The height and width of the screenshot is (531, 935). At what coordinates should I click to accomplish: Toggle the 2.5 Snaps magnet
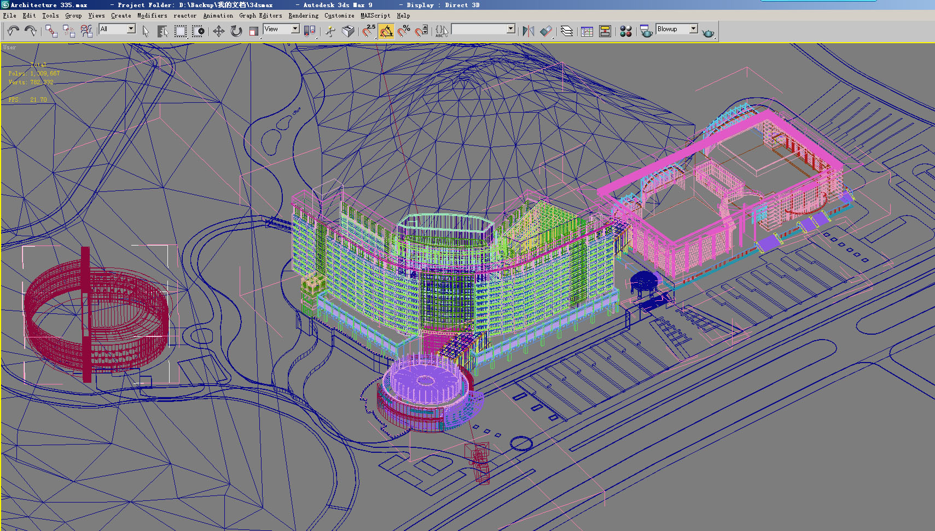369,31
